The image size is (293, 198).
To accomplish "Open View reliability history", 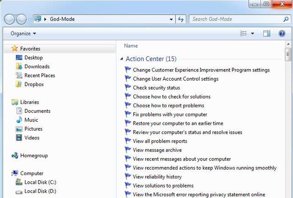I will click(x=157, y=177).
